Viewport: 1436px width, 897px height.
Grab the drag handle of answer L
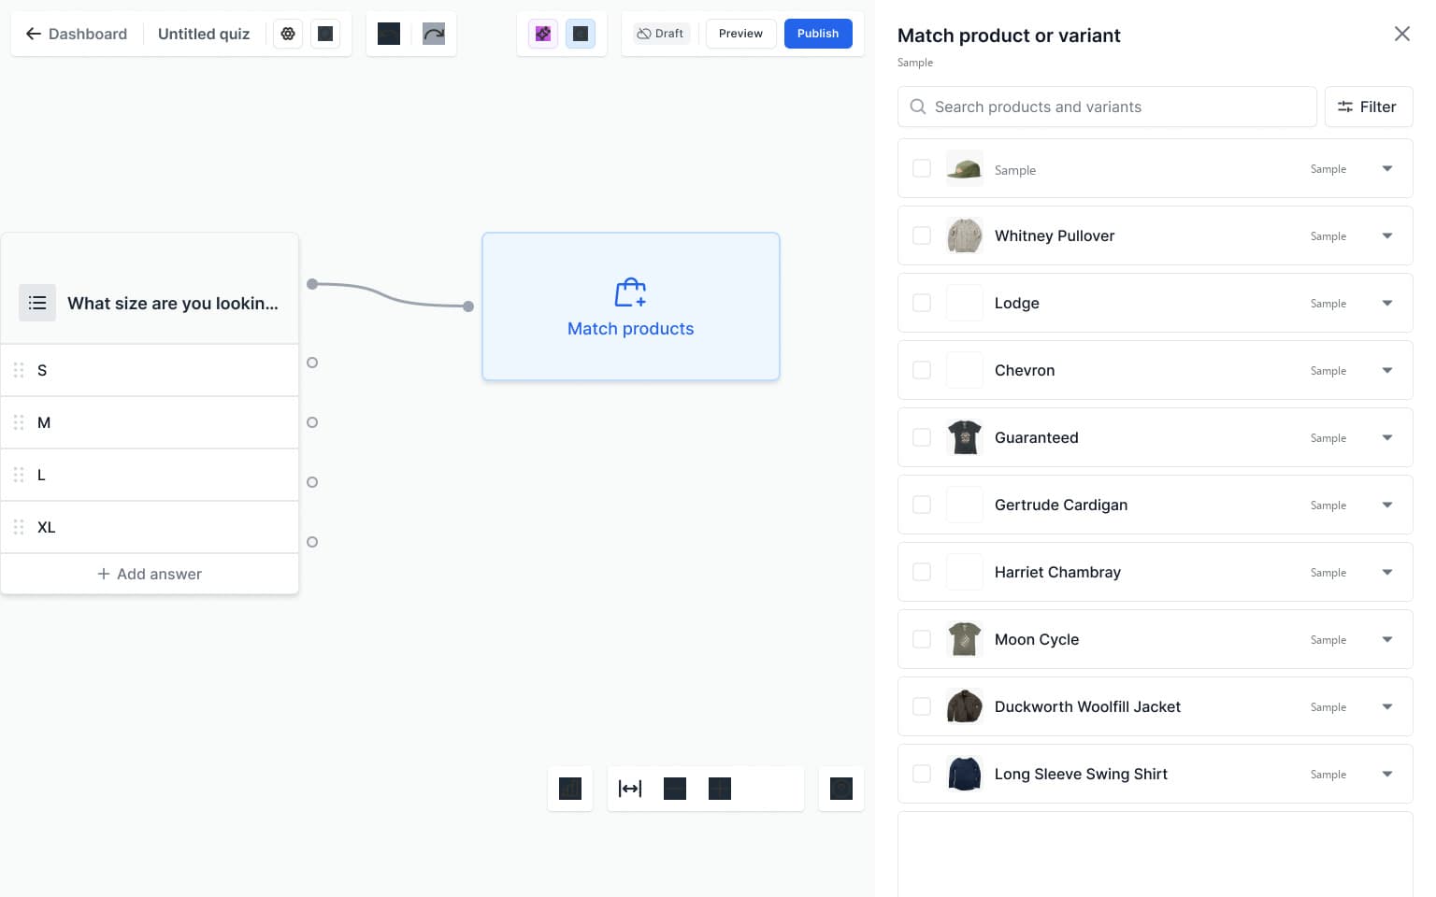click(x=19, y=475)
